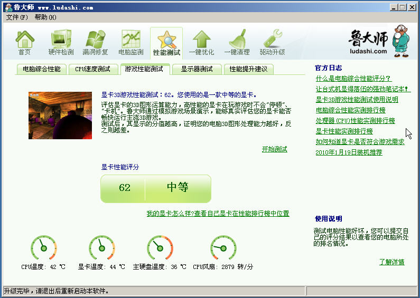
Task: Close the 鲁大师 window
Action: 412,7
